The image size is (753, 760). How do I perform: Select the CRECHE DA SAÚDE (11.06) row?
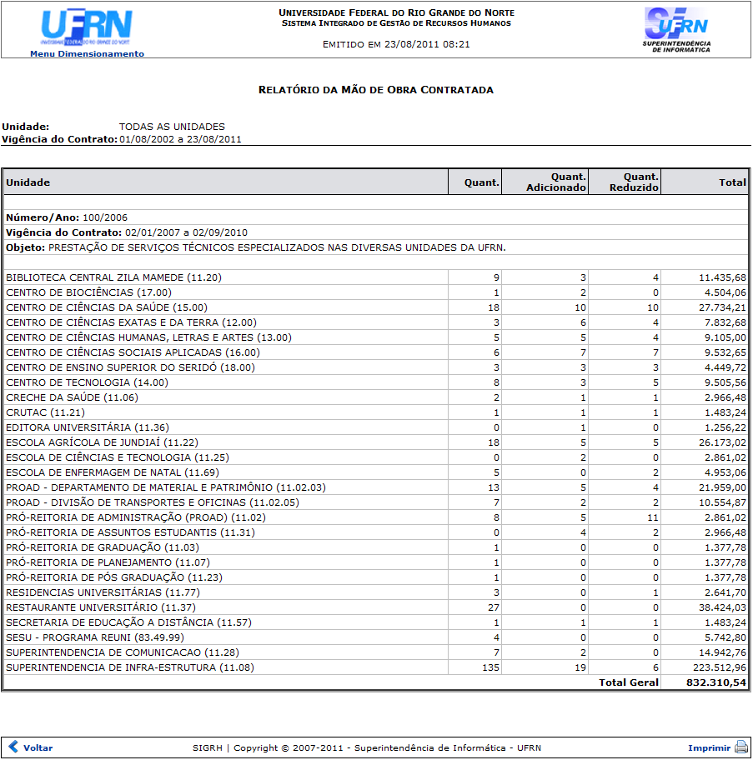pyautogui.click(x=376, y=398)
